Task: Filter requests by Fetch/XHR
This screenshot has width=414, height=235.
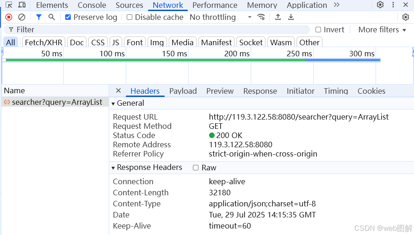Action: (x=43, y=42)
